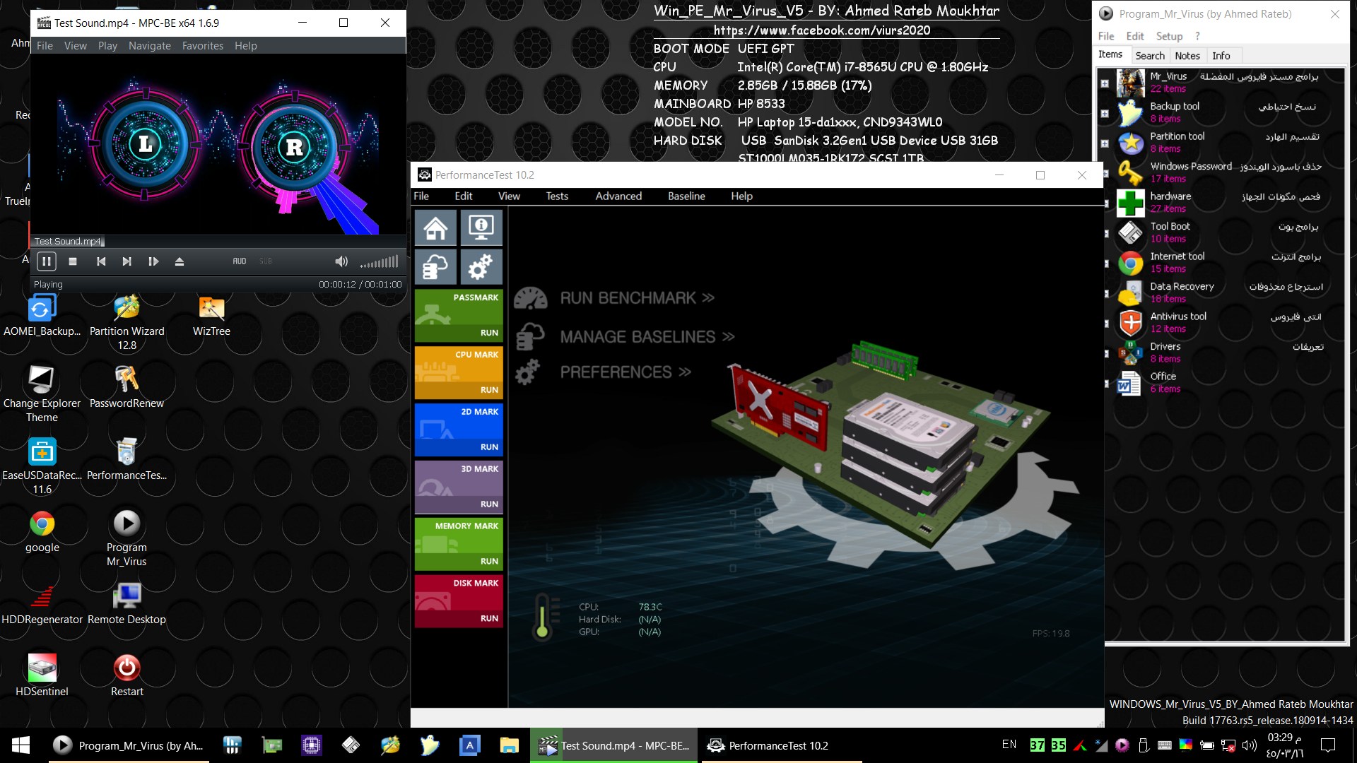The image size is (1357, 763).
Task: Run the Memory Mark test tile
Action: [x=459, y=544]
